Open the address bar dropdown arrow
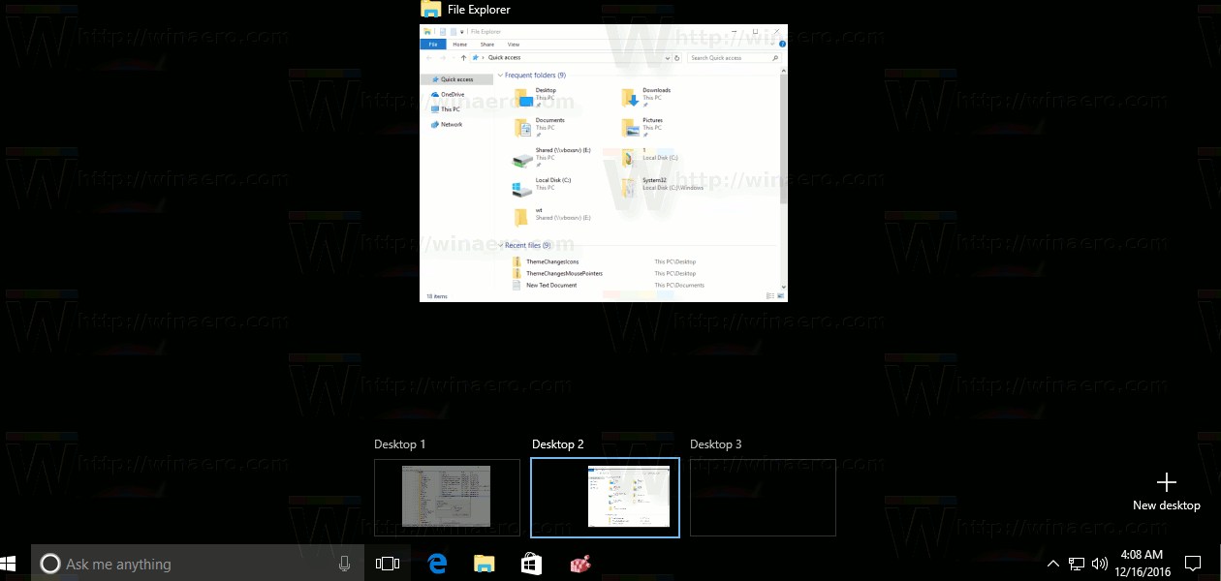The image size is (1221, 581). pyautogui.click(x=668, y=57)
